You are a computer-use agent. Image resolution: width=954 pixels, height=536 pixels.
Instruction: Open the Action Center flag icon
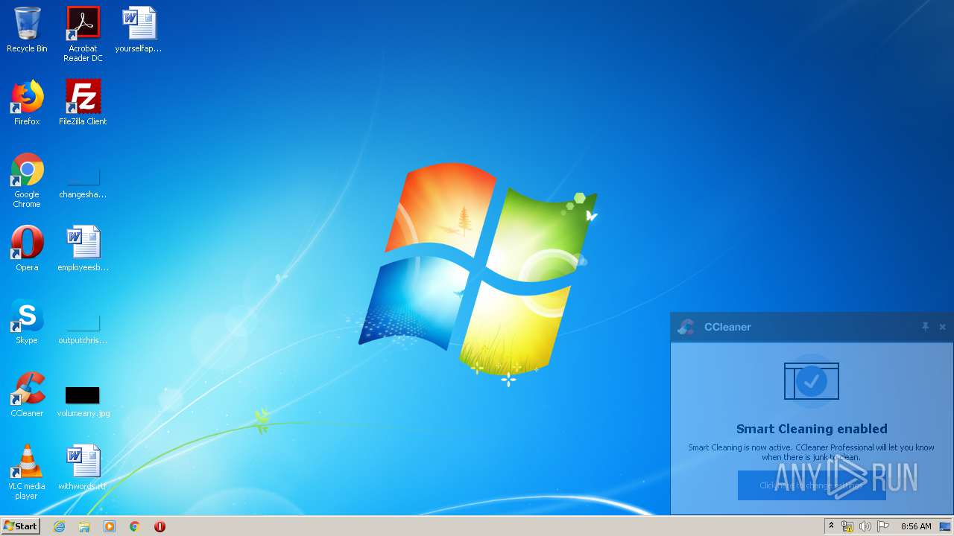click(883, 526)
